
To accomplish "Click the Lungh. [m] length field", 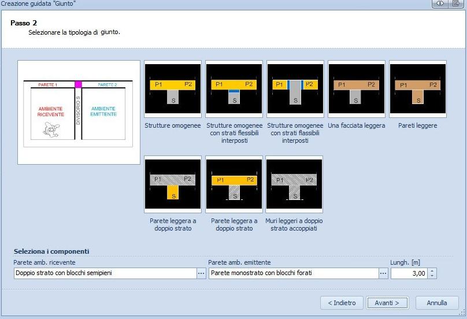I will click(x=409, y=273).
